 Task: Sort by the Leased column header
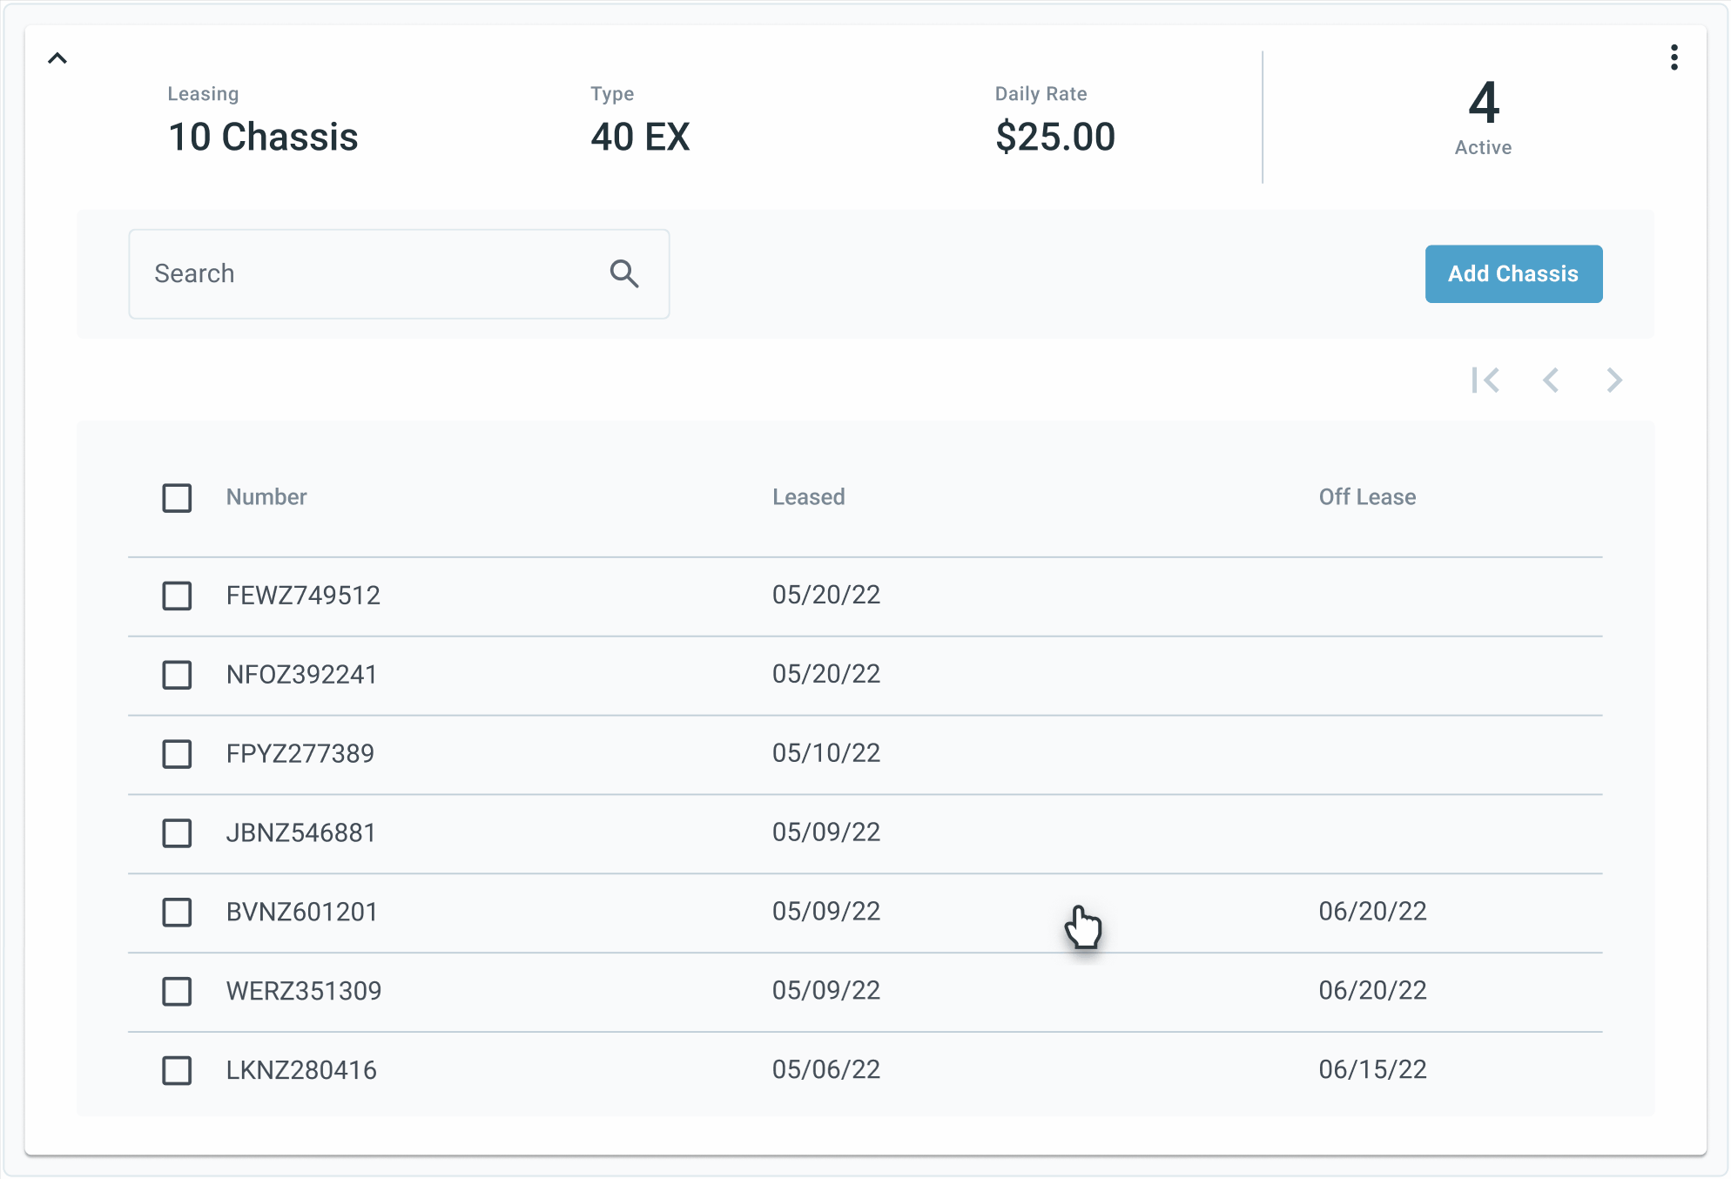[808, 497]
